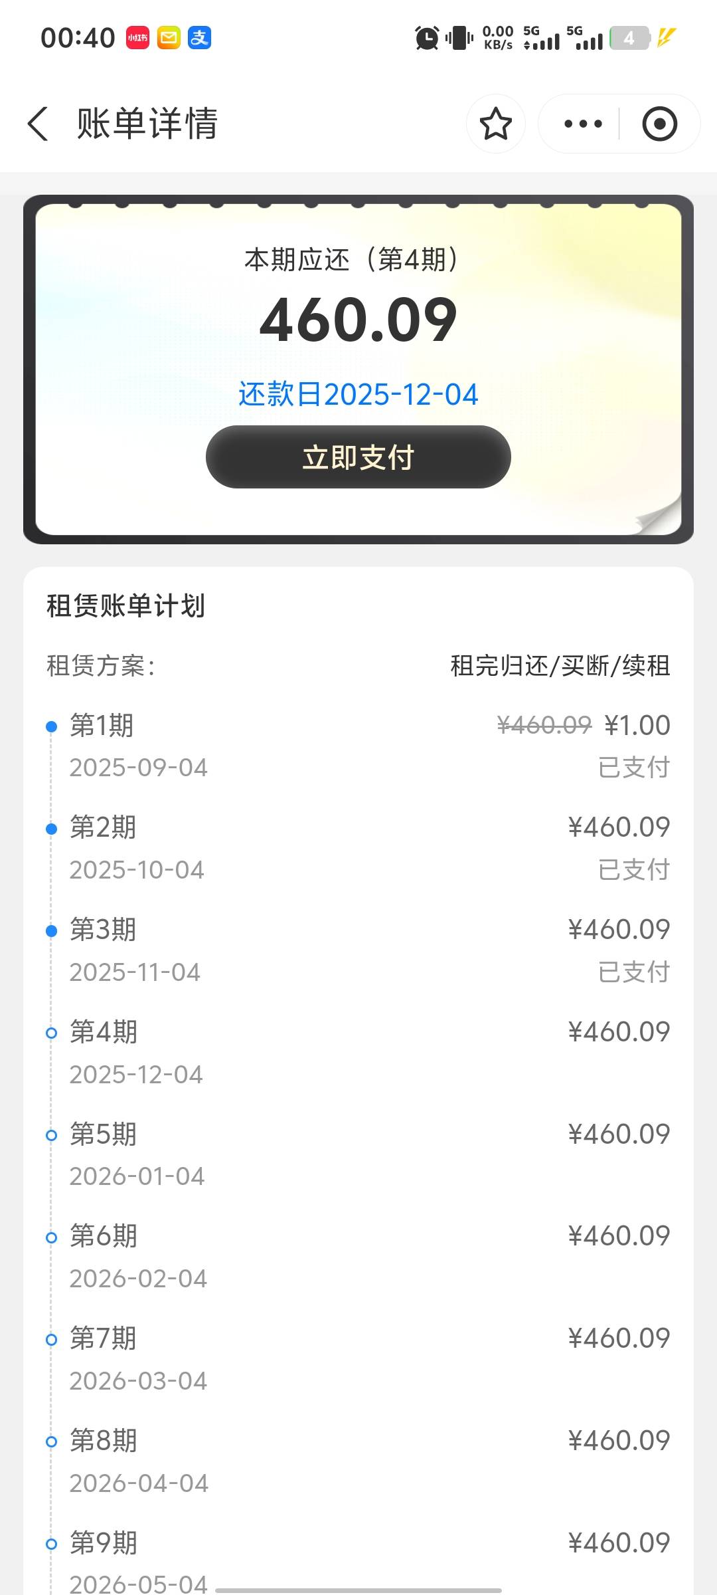Tap the battery indicator icon

click(x=629, y=38)
